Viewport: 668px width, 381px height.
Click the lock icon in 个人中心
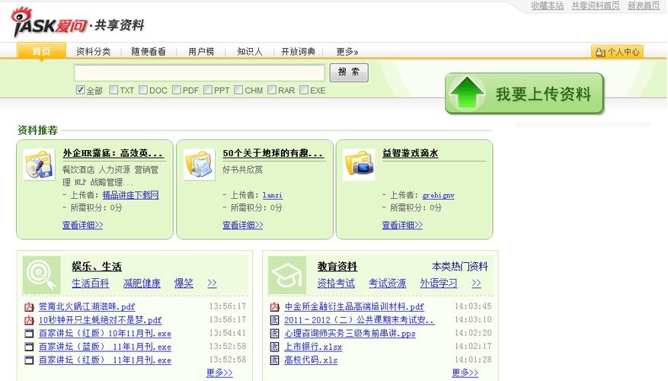pos(599,52)
